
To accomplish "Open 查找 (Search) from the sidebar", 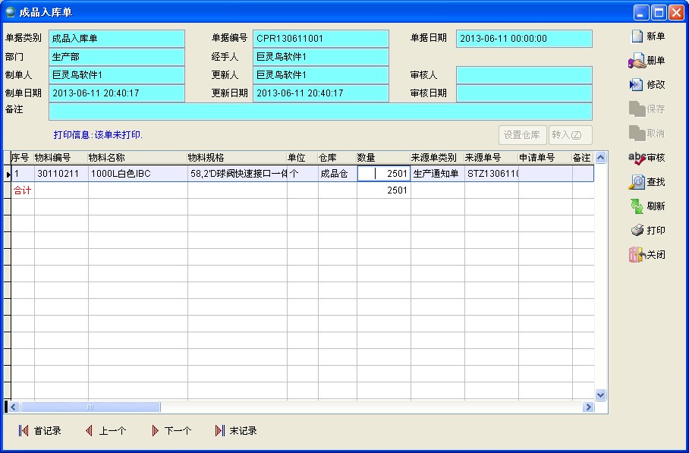I will click(x=637, y=182).
